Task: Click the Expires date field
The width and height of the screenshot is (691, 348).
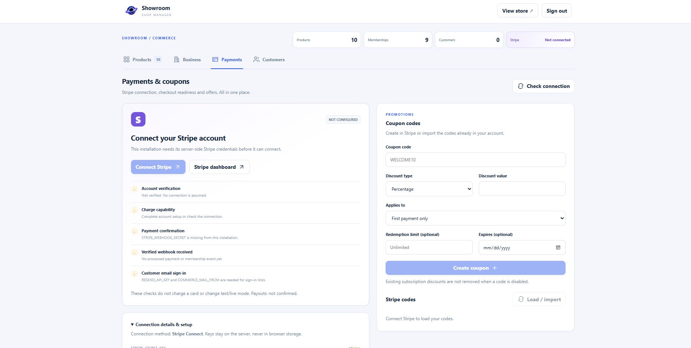Action: tap(522, 247)
